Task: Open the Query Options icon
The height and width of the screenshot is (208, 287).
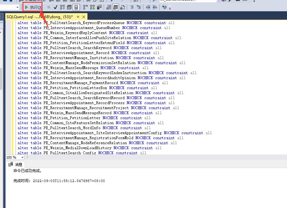Action: (69, 7)
